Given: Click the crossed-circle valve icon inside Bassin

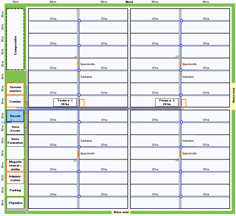Looking at the screenshot, I should tap(22, 113).
